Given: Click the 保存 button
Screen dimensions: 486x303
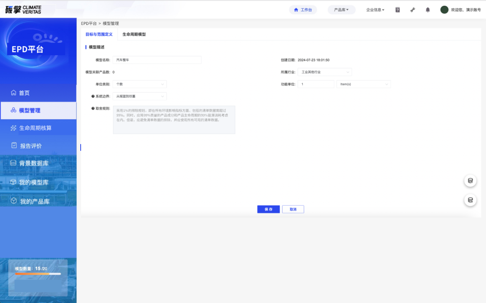Looking at the screenshot, I should [268, 210].
